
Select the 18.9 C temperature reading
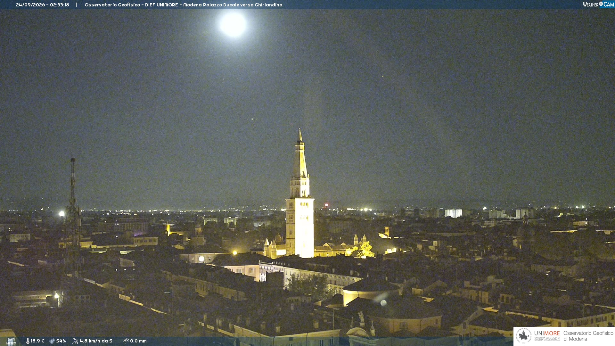coord(38,341)
